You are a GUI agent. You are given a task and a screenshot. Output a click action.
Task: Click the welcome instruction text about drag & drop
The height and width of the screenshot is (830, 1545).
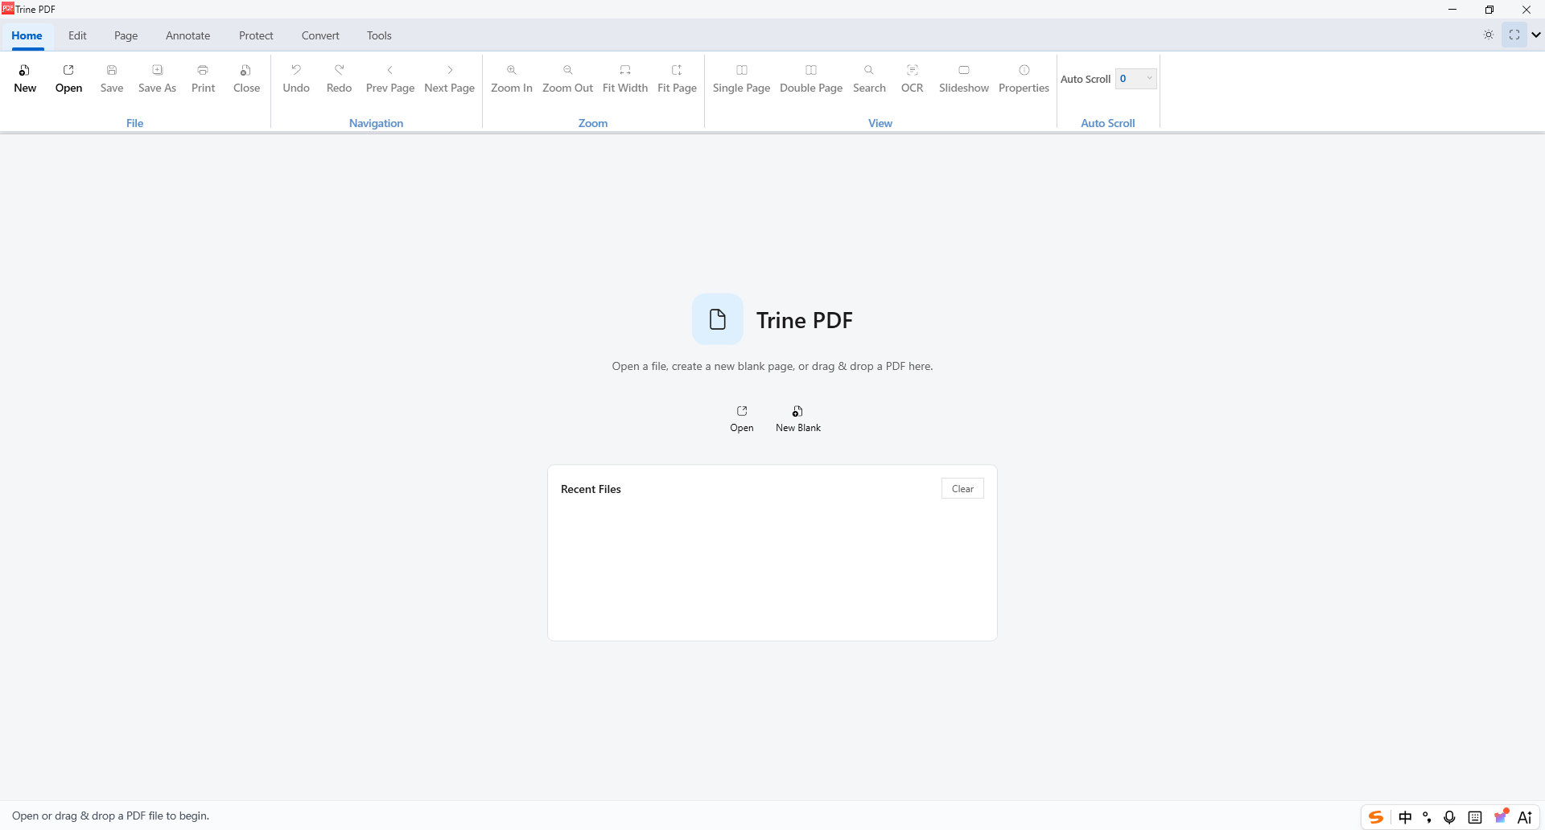[772, 366]
